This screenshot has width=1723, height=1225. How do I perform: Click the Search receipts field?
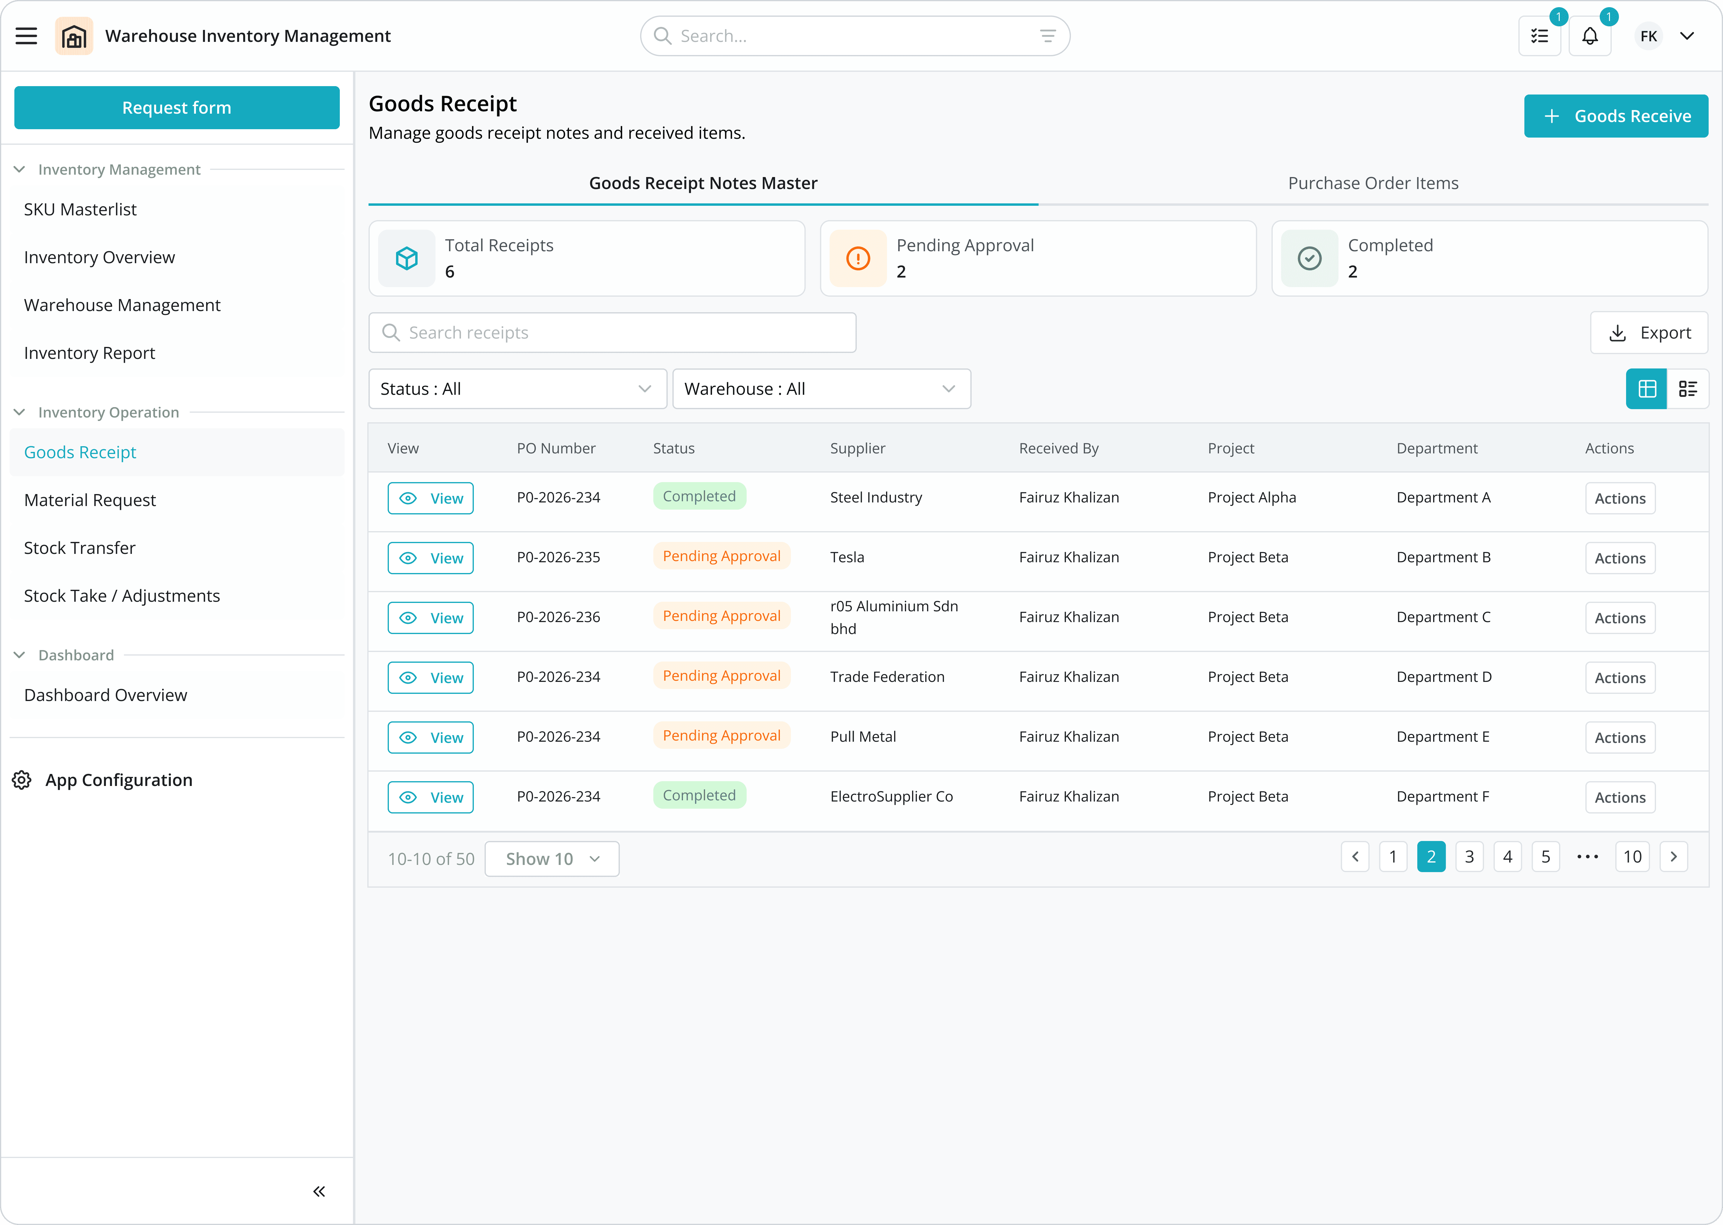(613, 333)
